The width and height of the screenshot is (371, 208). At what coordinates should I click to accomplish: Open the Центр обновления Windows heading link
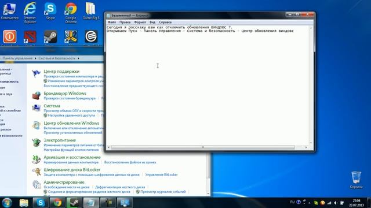[71, 123]
